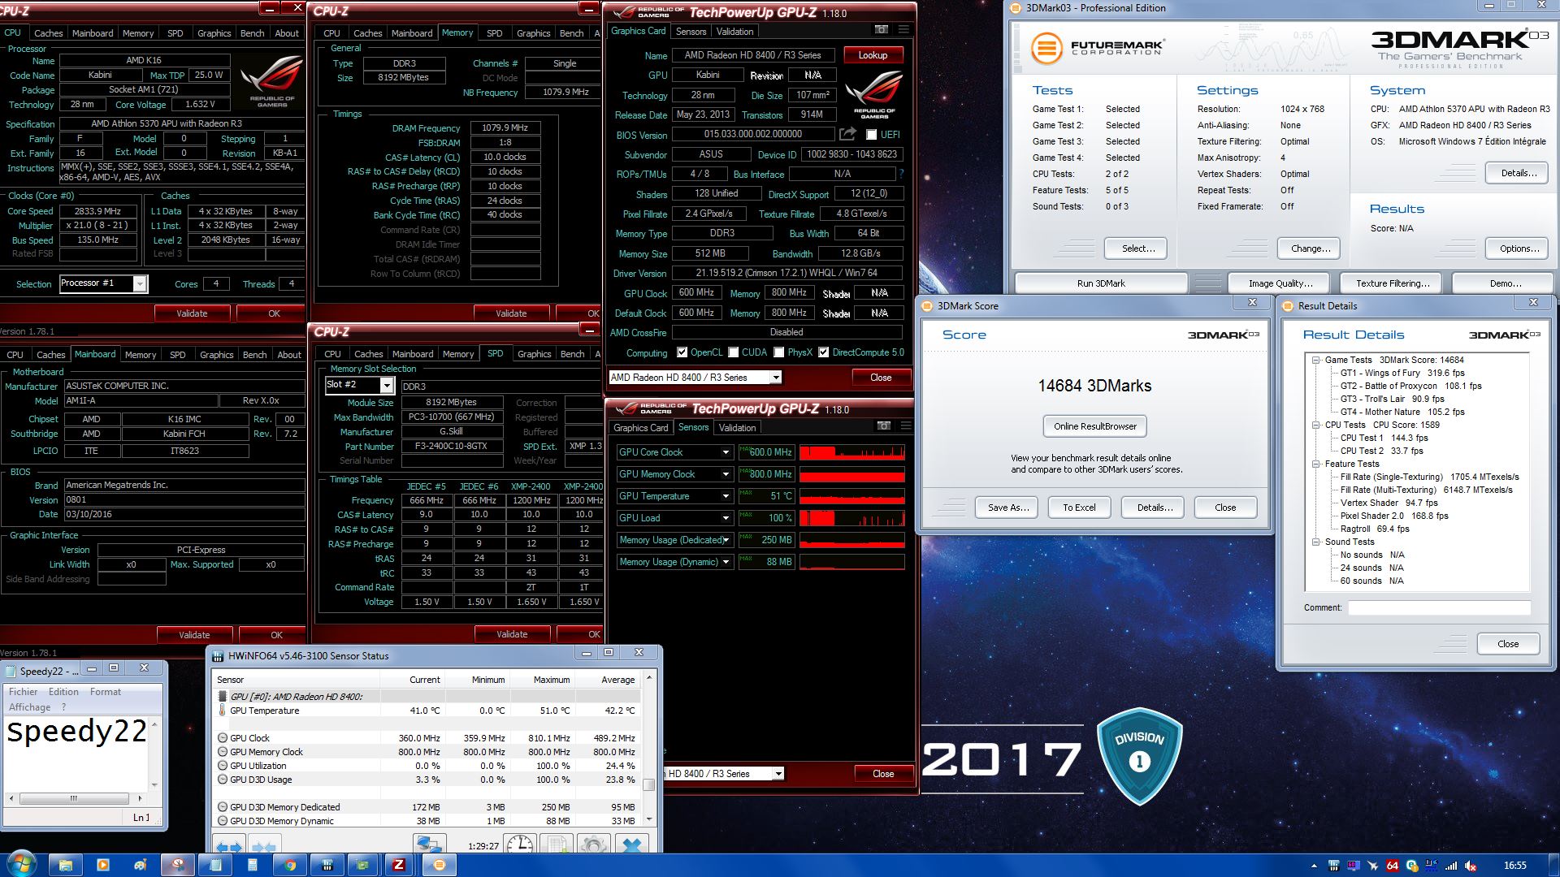
Task: Open Processor #1 selection dropdown in CPU-Z
Action: coord(140,283)
